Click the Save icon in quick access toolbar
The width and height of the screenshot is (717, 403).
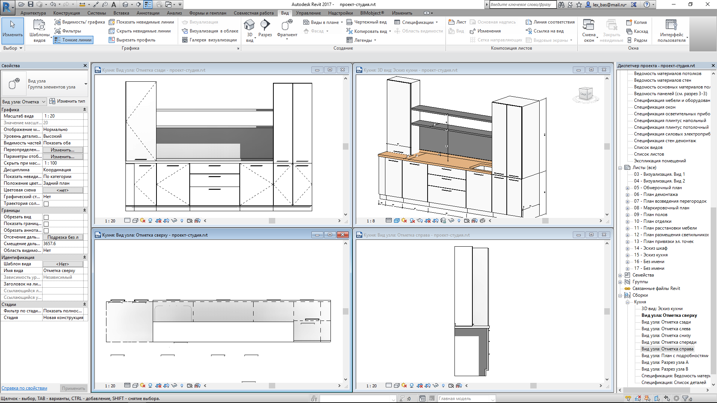click(31, 4)
